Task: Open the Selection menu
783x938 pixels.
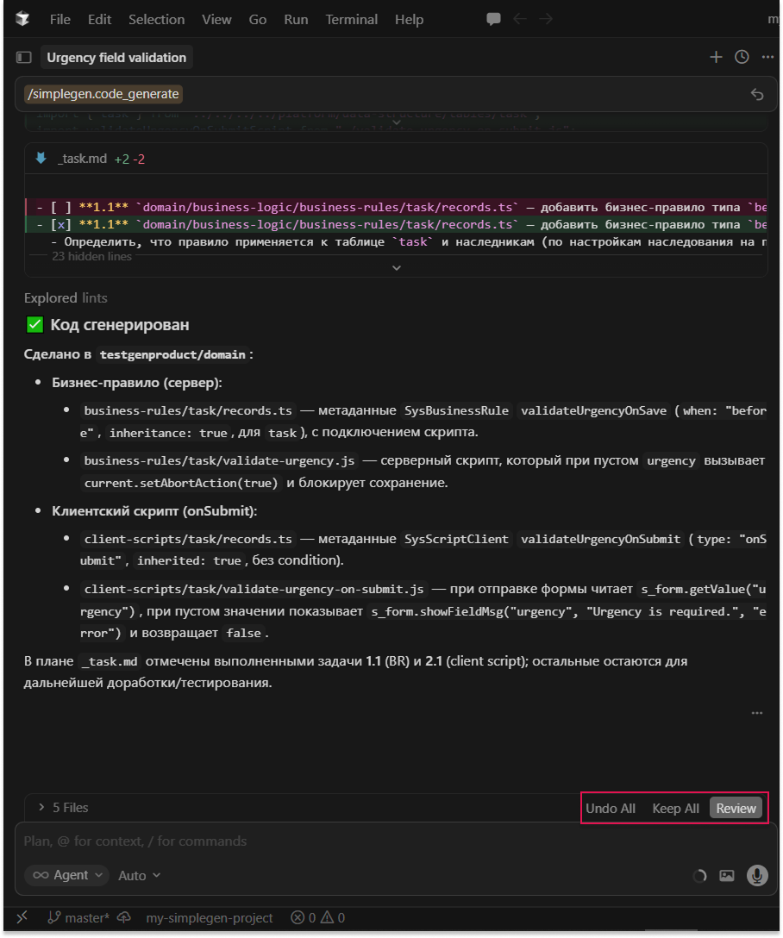Action: (x=156, y=19)
